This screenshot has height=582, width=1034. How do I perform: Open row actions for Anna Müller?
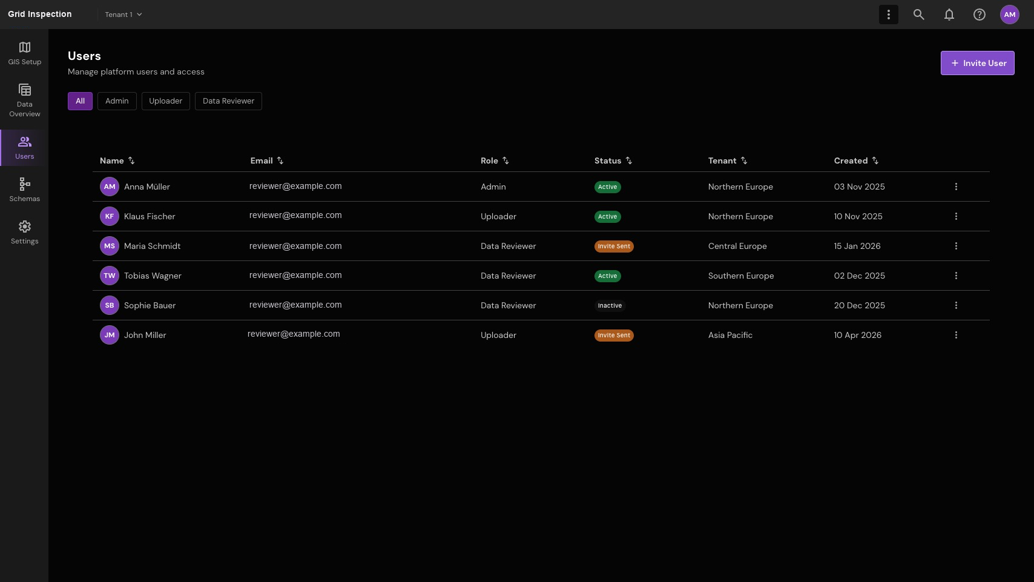click(x=957, y=187)
